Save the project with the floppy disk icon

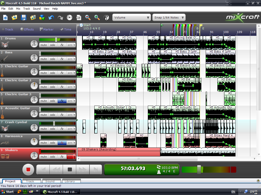tap(23, 18)
